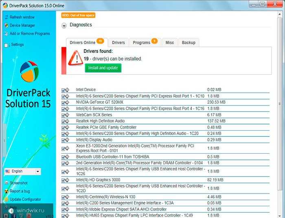Click the HDD: Out of free space warning

click(x=78, y=15)
